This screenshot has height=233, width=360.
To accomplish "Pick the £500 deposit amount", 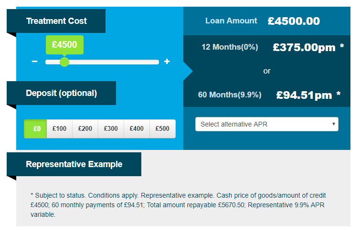I will pos(162,128).
